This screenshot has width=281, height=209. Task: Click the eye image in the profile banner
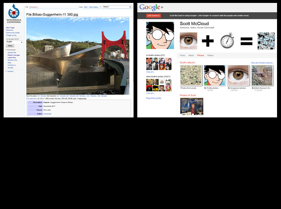click(x=188, y=41)
